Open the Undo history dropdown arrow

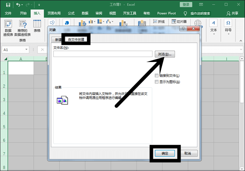click(22, 5)
